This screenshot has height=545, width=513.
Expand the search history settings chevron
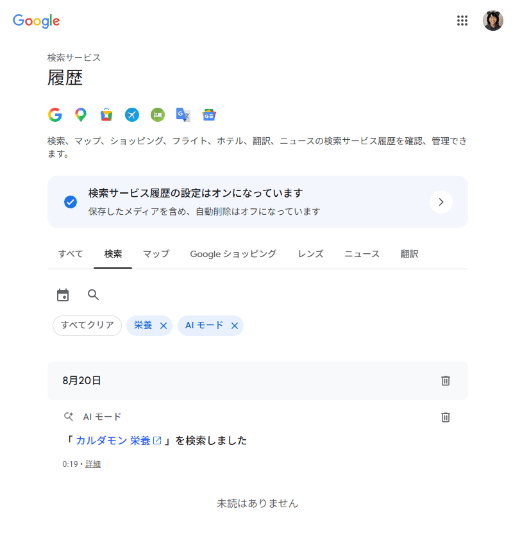[x=441, y=202]
